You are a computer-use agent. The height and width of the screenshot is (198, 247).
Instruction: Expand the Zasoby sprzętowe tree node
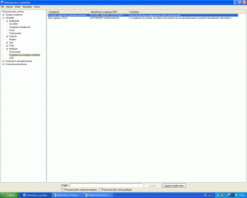[3, 15]
